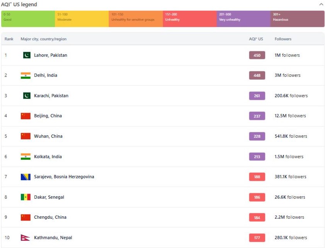This screenshot has width=325, height=248.
Task: Click the Senegal flag beside Dakar
Action: coord(26,197)
